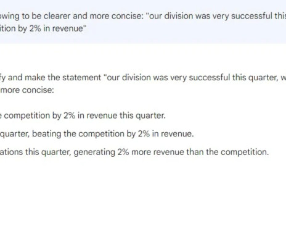
Task: Click the word 'generating' in the third suggestion
Action: pyautogui.click(x=94, y=153)
